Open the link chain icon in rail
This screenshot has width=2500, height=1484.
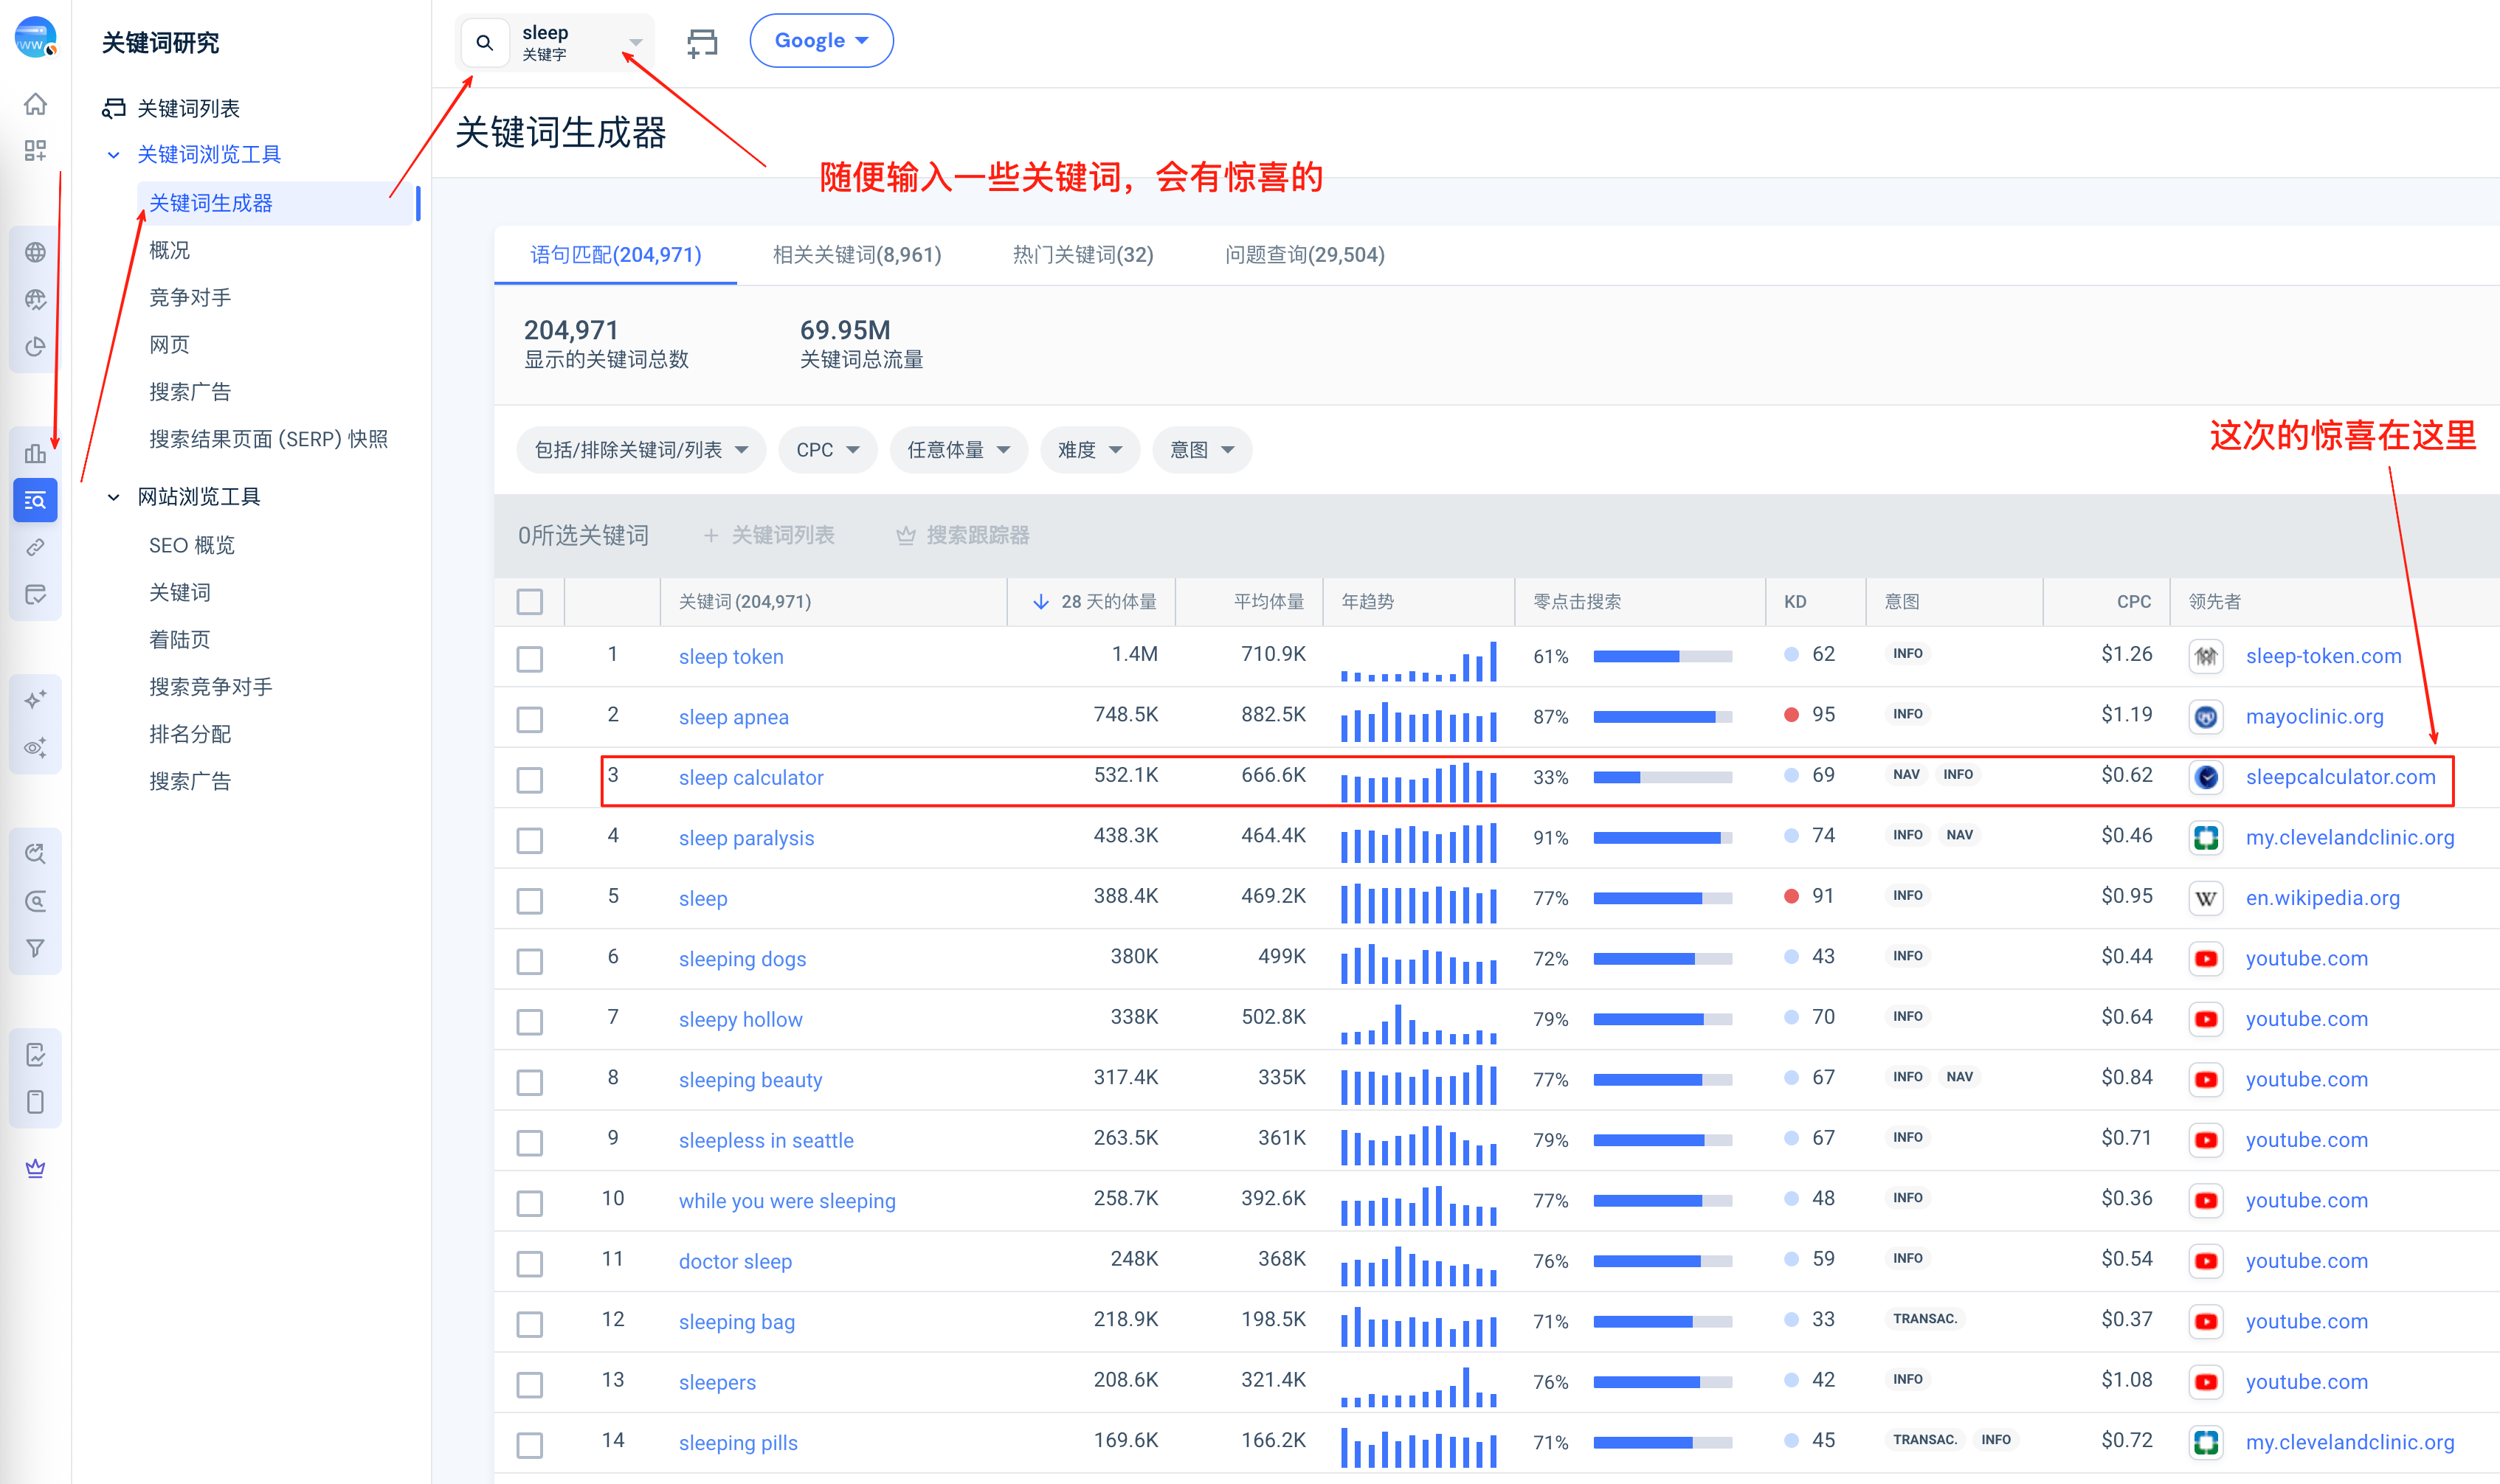tap(35, 547)
